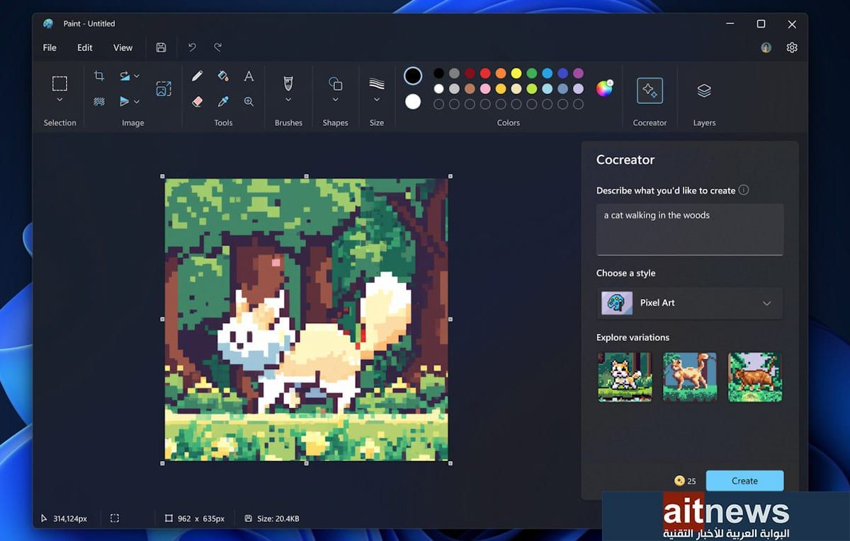
Task: Open the Layers panel
Action: tap(703, 91)
